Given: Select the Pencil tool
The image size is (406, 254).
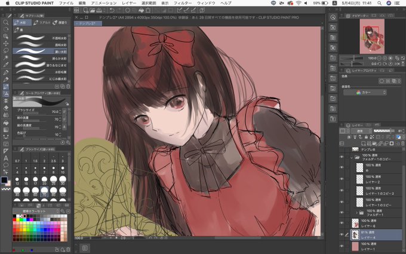Looking at the screenshot, I should coord(6,79).
